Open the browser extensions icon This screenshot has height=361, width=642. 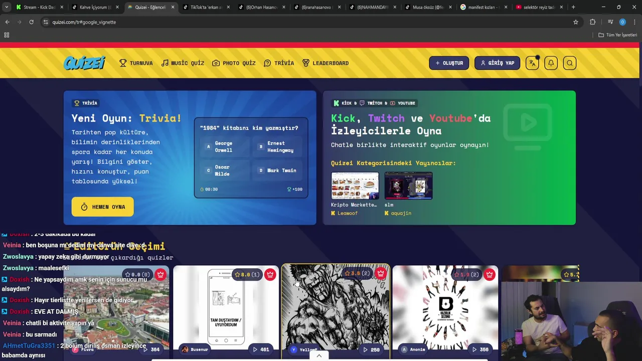(x=592, y=22)
